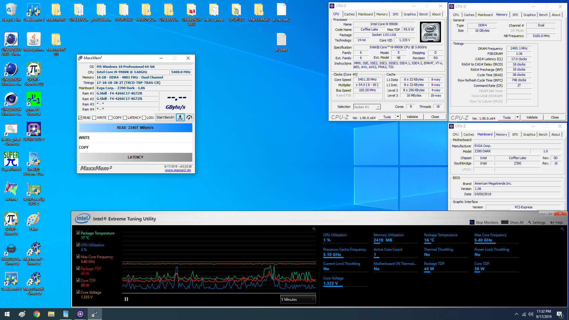Click MaxxMem speedometer icon button
This screenshot has width=569, height=320.
pos(189,117)
